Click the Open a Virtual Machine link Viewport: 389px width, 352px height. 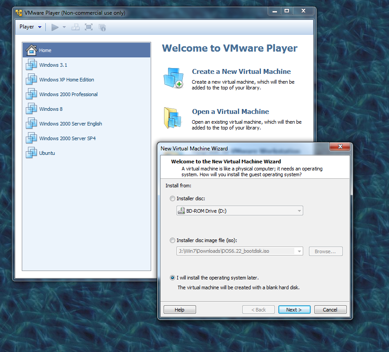coord(230,112)
